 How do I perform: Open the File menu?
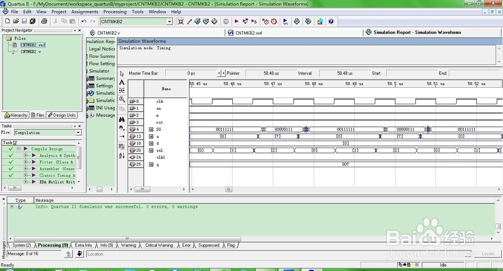(15, 12)
